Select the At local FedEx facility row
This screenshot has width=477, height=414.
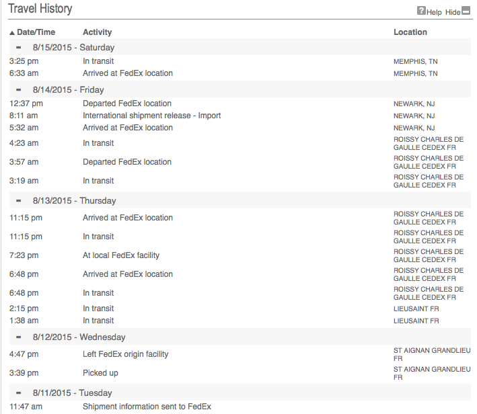point(121,255)
